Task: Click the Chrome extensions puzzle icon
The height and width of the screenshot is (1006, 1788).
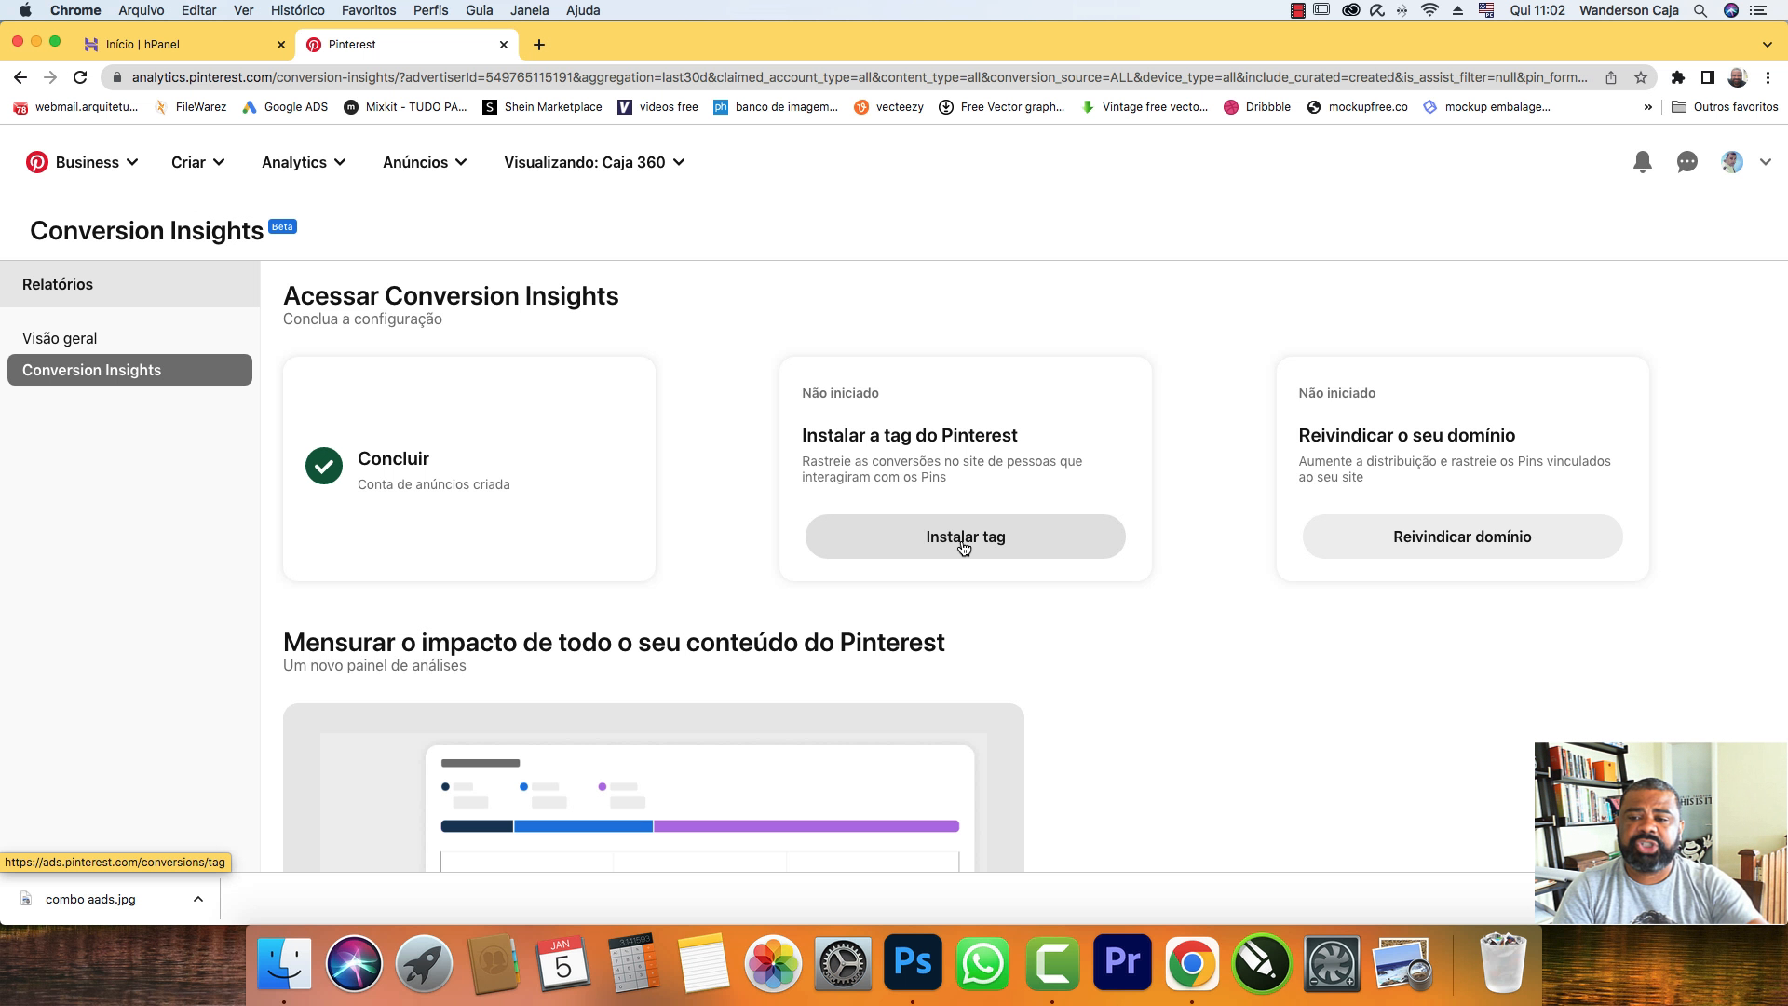Action: pyautogui.click(x=1679, y=77)
